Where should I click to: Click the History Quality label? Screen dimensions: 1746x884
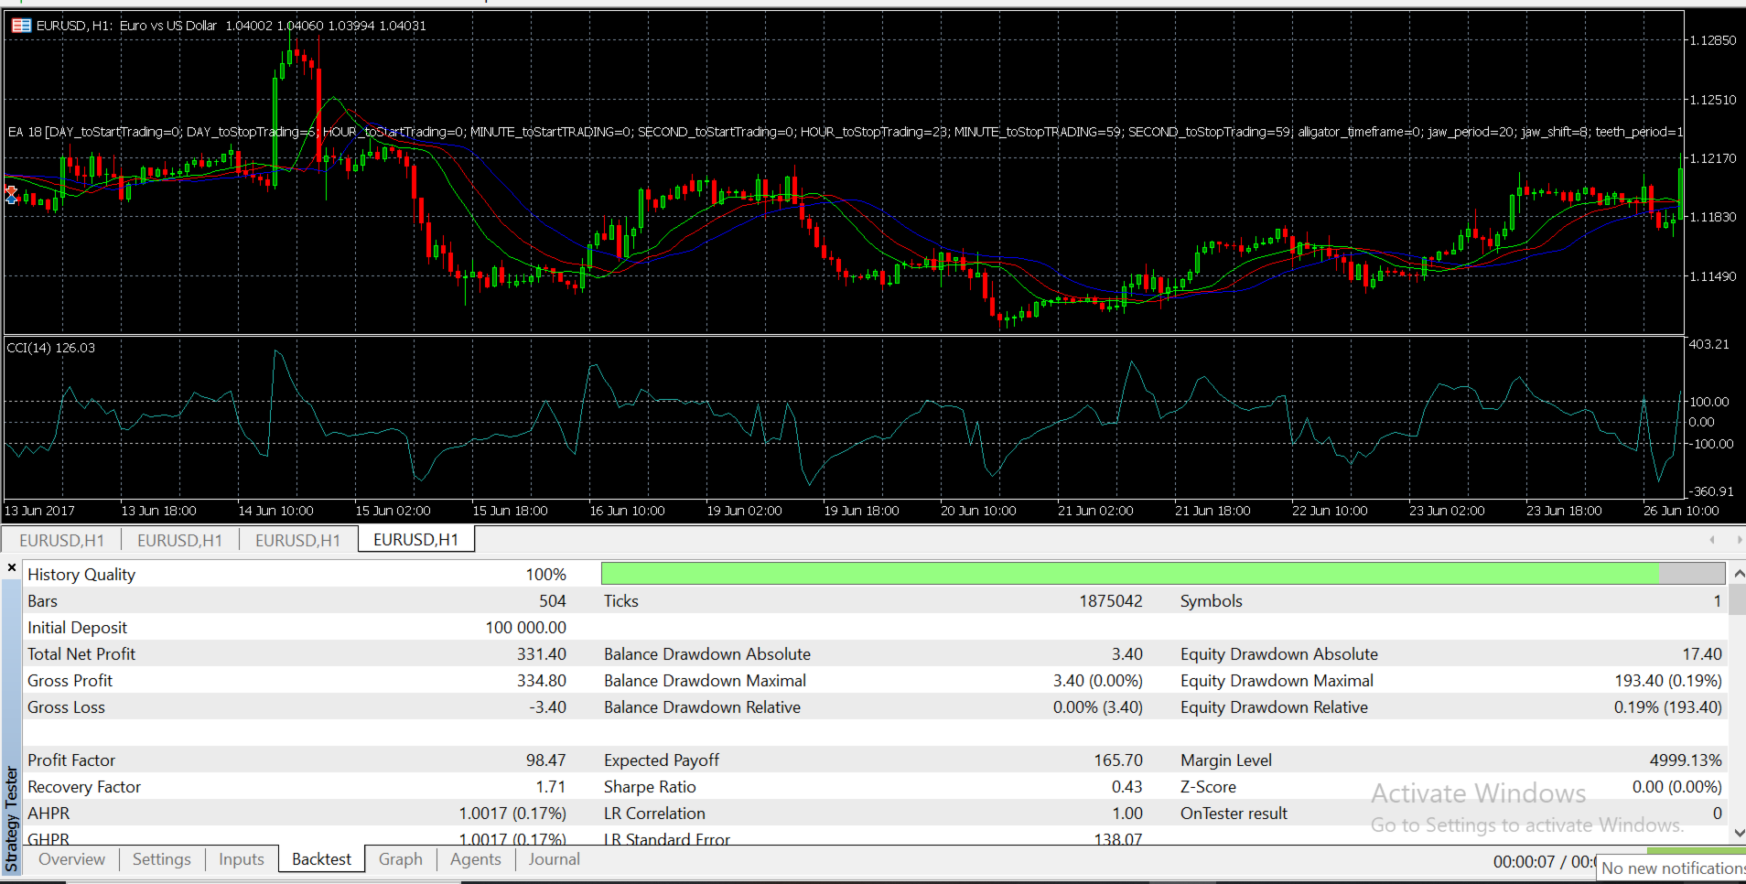(x=81, y=575)
